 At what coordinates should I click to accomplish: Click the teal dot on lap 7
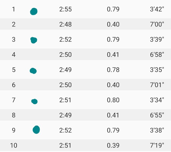click(x=34, y=101)
